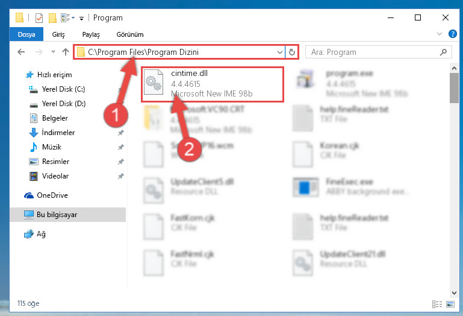Click the forward navigation arrow
Viewport: 463px width, 316px height.
point(39,52)
